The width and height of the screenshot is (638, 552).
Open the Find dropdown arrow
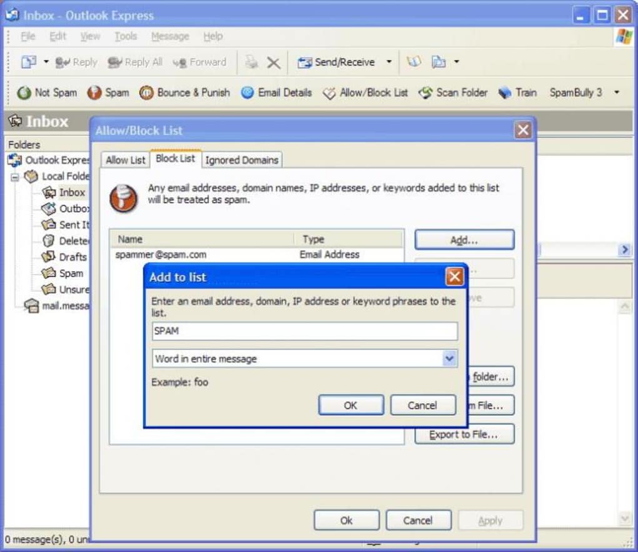point(457,62)
